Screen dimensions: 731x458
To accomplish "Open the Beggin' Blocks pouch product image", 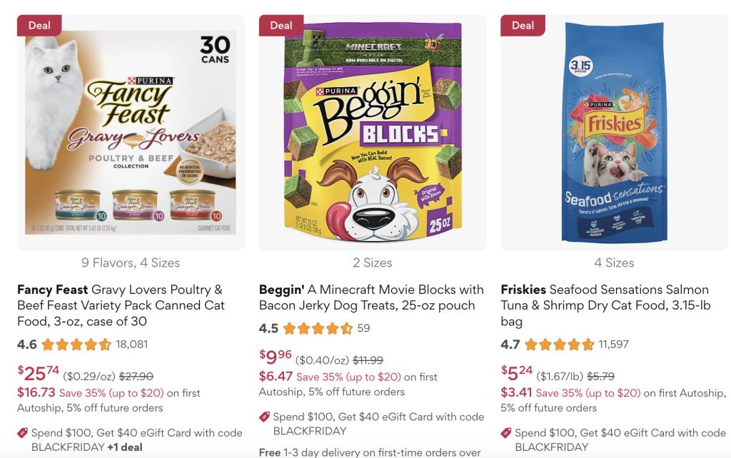I will click(373, 133).
